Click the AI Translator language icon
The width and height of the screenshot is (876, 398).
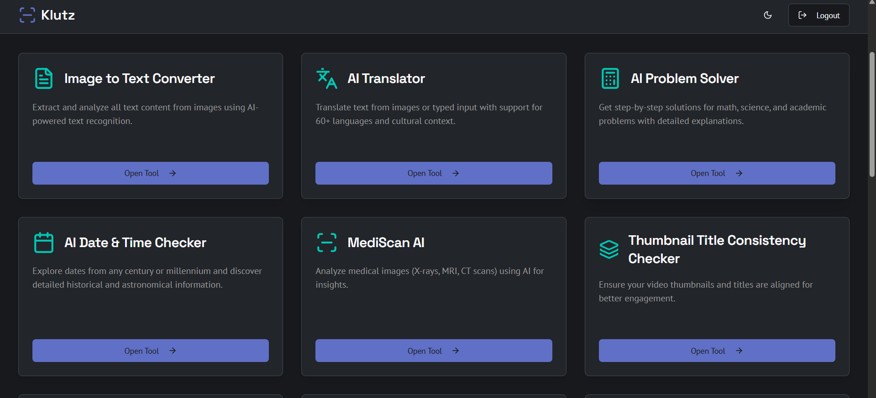[x=327, y=78]
